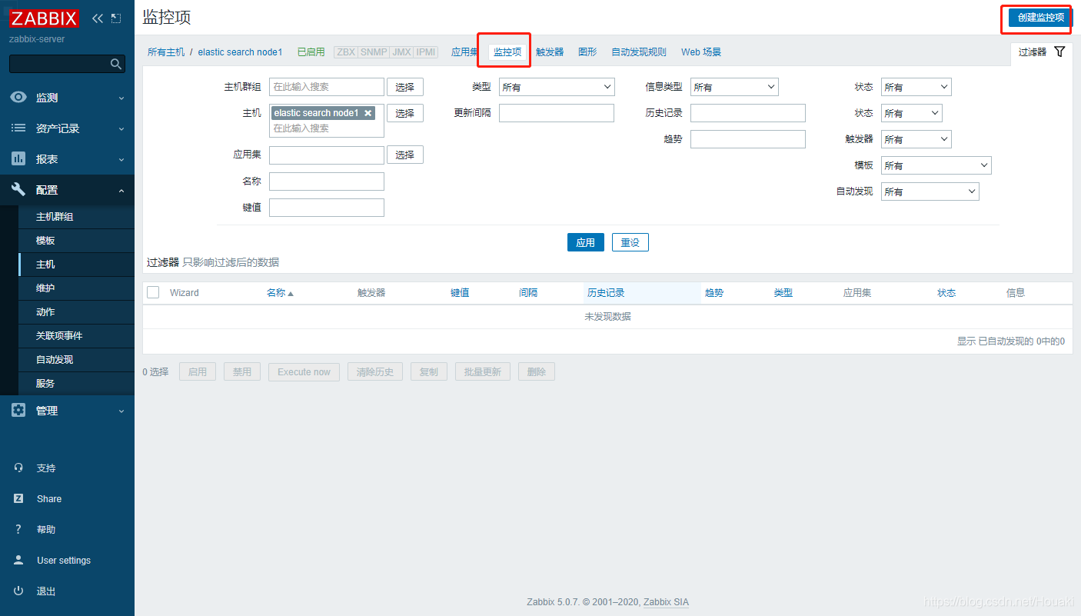Viewport: 1081px width, 616px height.
Task: Open the 模板 filter dropdown
Action: pos(936,165)
